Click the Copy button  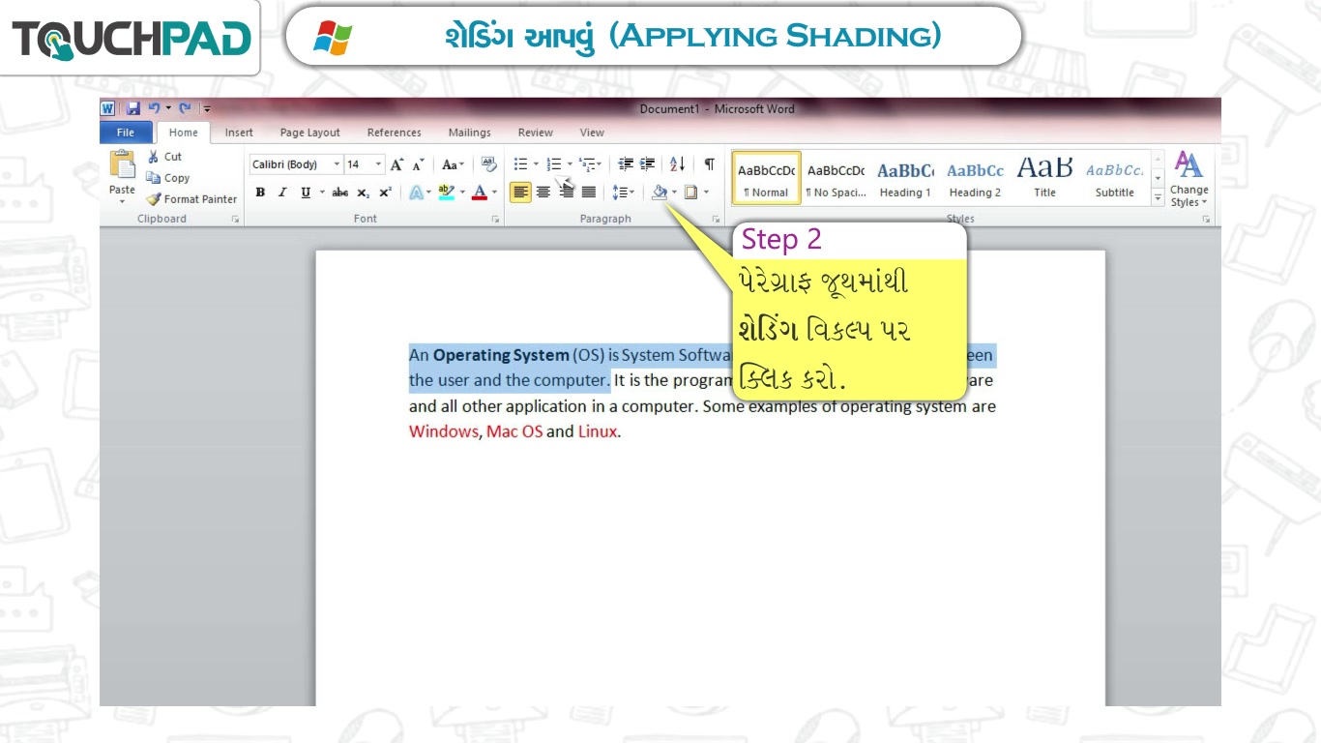click(168, 177)
